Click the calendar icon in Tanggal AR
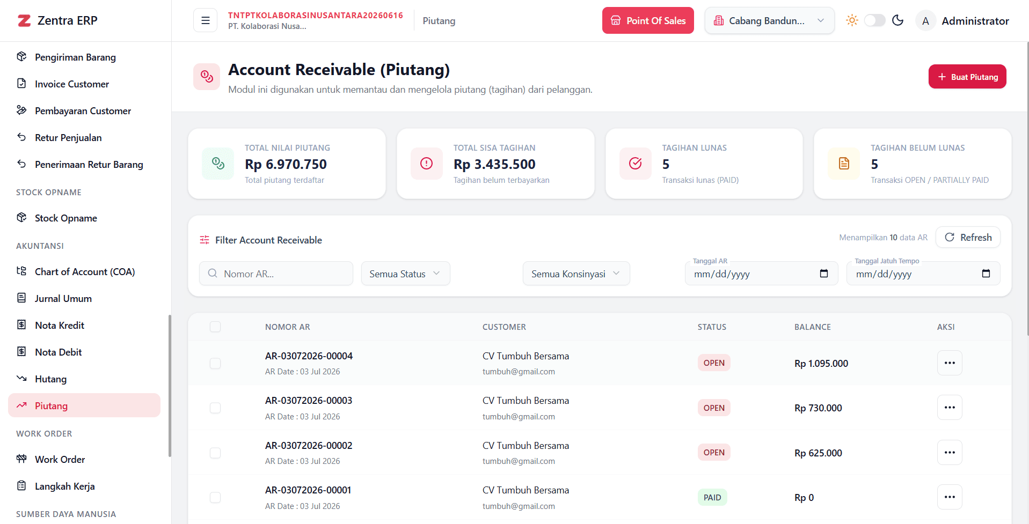Screen dimensions: 1029x524 click(824, 274)
